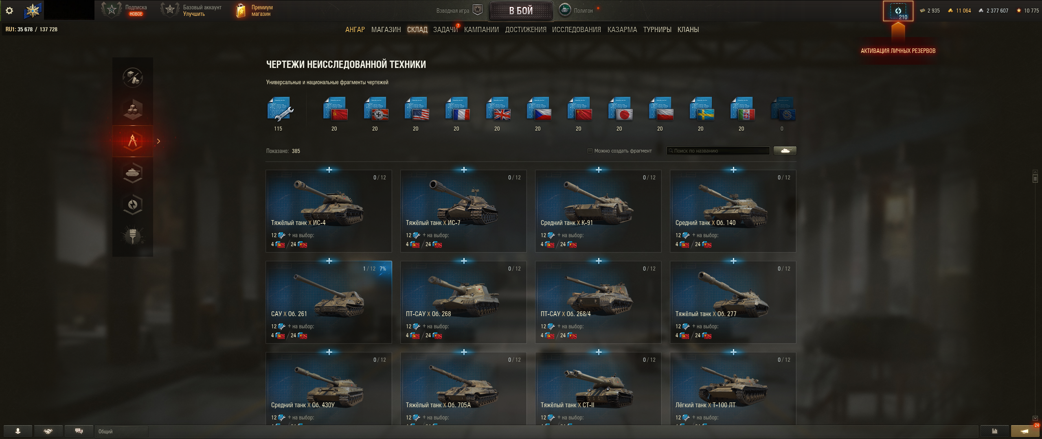Screen dimensions: 1042x439
Task: Expand the chevron beside the active sidebar item
Action: 158,141
